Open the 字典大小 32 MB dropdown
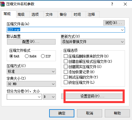 31,84
